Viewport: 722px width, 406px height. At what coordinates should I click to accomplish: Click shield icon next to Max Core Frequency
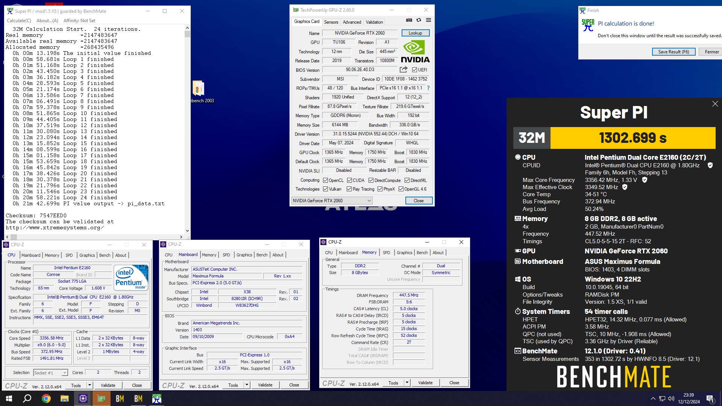point(645,180)
